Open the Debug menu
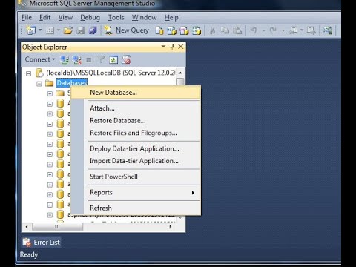 pos(90,18)
